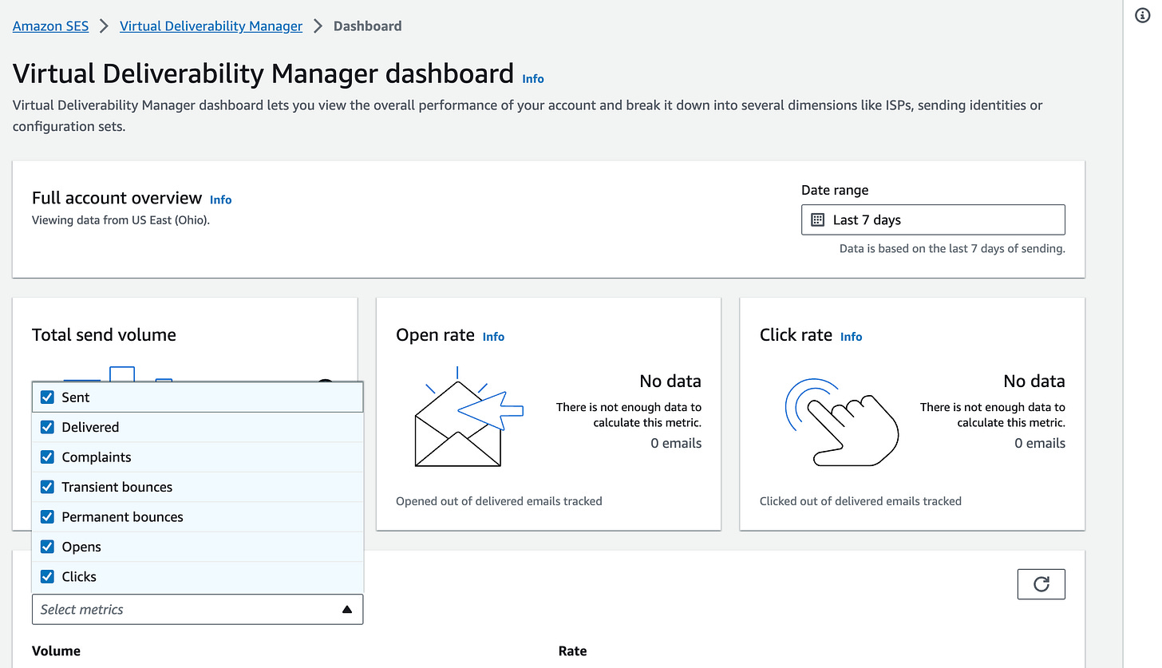1162x668 pixels.
Task: Click Info link next to dashboard title
Action: (x=533, y=79)
